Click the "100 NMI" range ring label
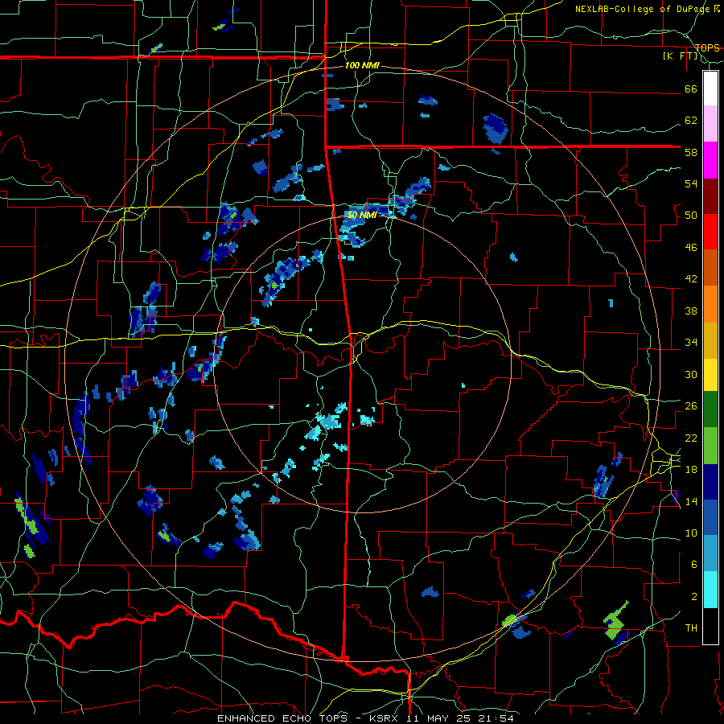 (x=362, y=66)
